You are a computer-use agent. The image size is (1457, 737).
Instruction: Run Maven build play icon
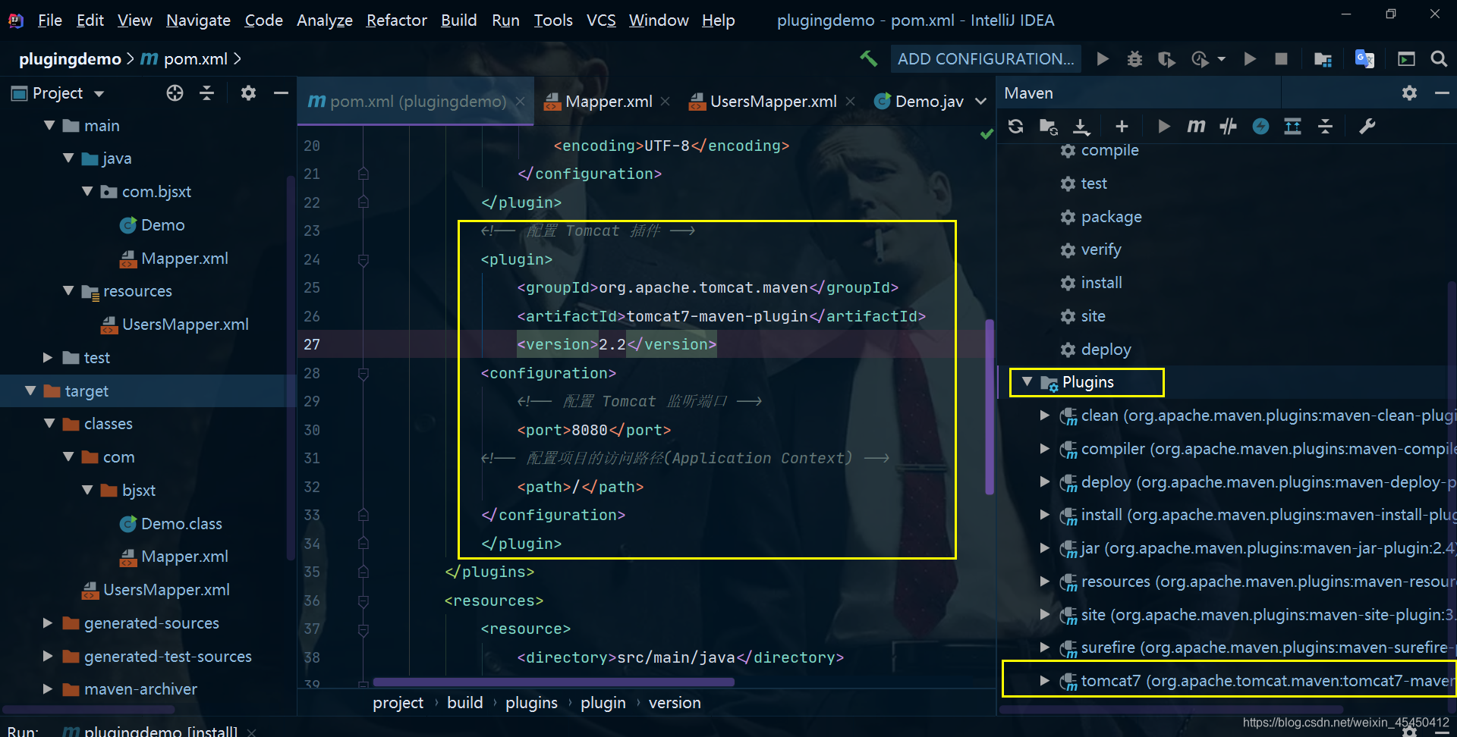1163,126
